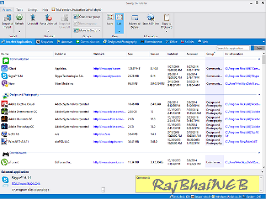
Task: Open the Settings ribbon tab
Action: (32, 10)
